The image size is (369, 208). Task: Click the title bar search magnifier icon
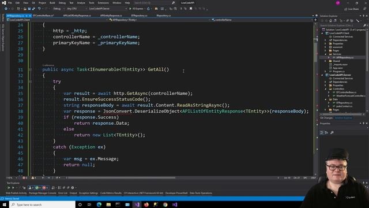[174, 3]
